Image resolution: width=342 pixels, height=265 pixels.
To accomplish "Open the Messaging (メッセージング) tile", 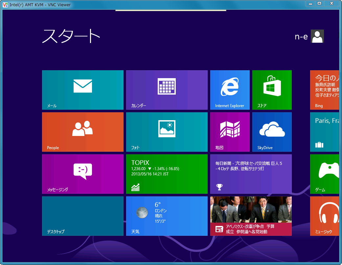I will coord(83,174).
